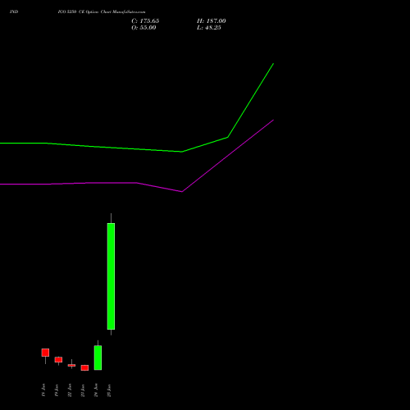Click the close value 'C: 175.65'
Viewport: 410px width, 410px height.
pos(145,21)
